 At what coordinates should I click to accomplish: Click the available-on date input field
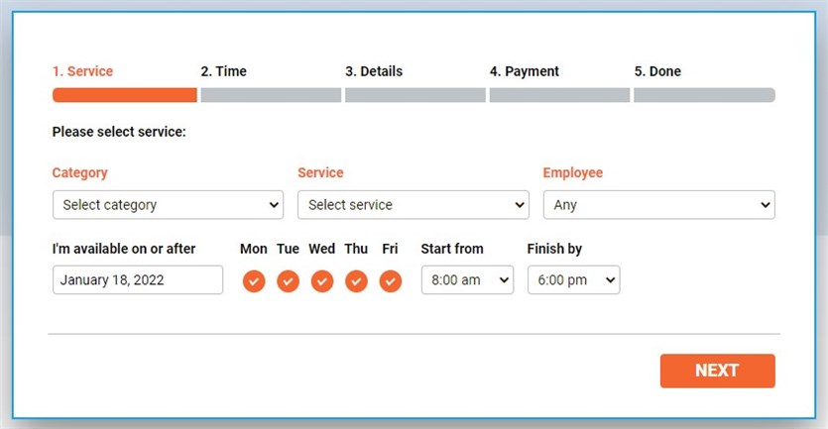tap(138, 280)
